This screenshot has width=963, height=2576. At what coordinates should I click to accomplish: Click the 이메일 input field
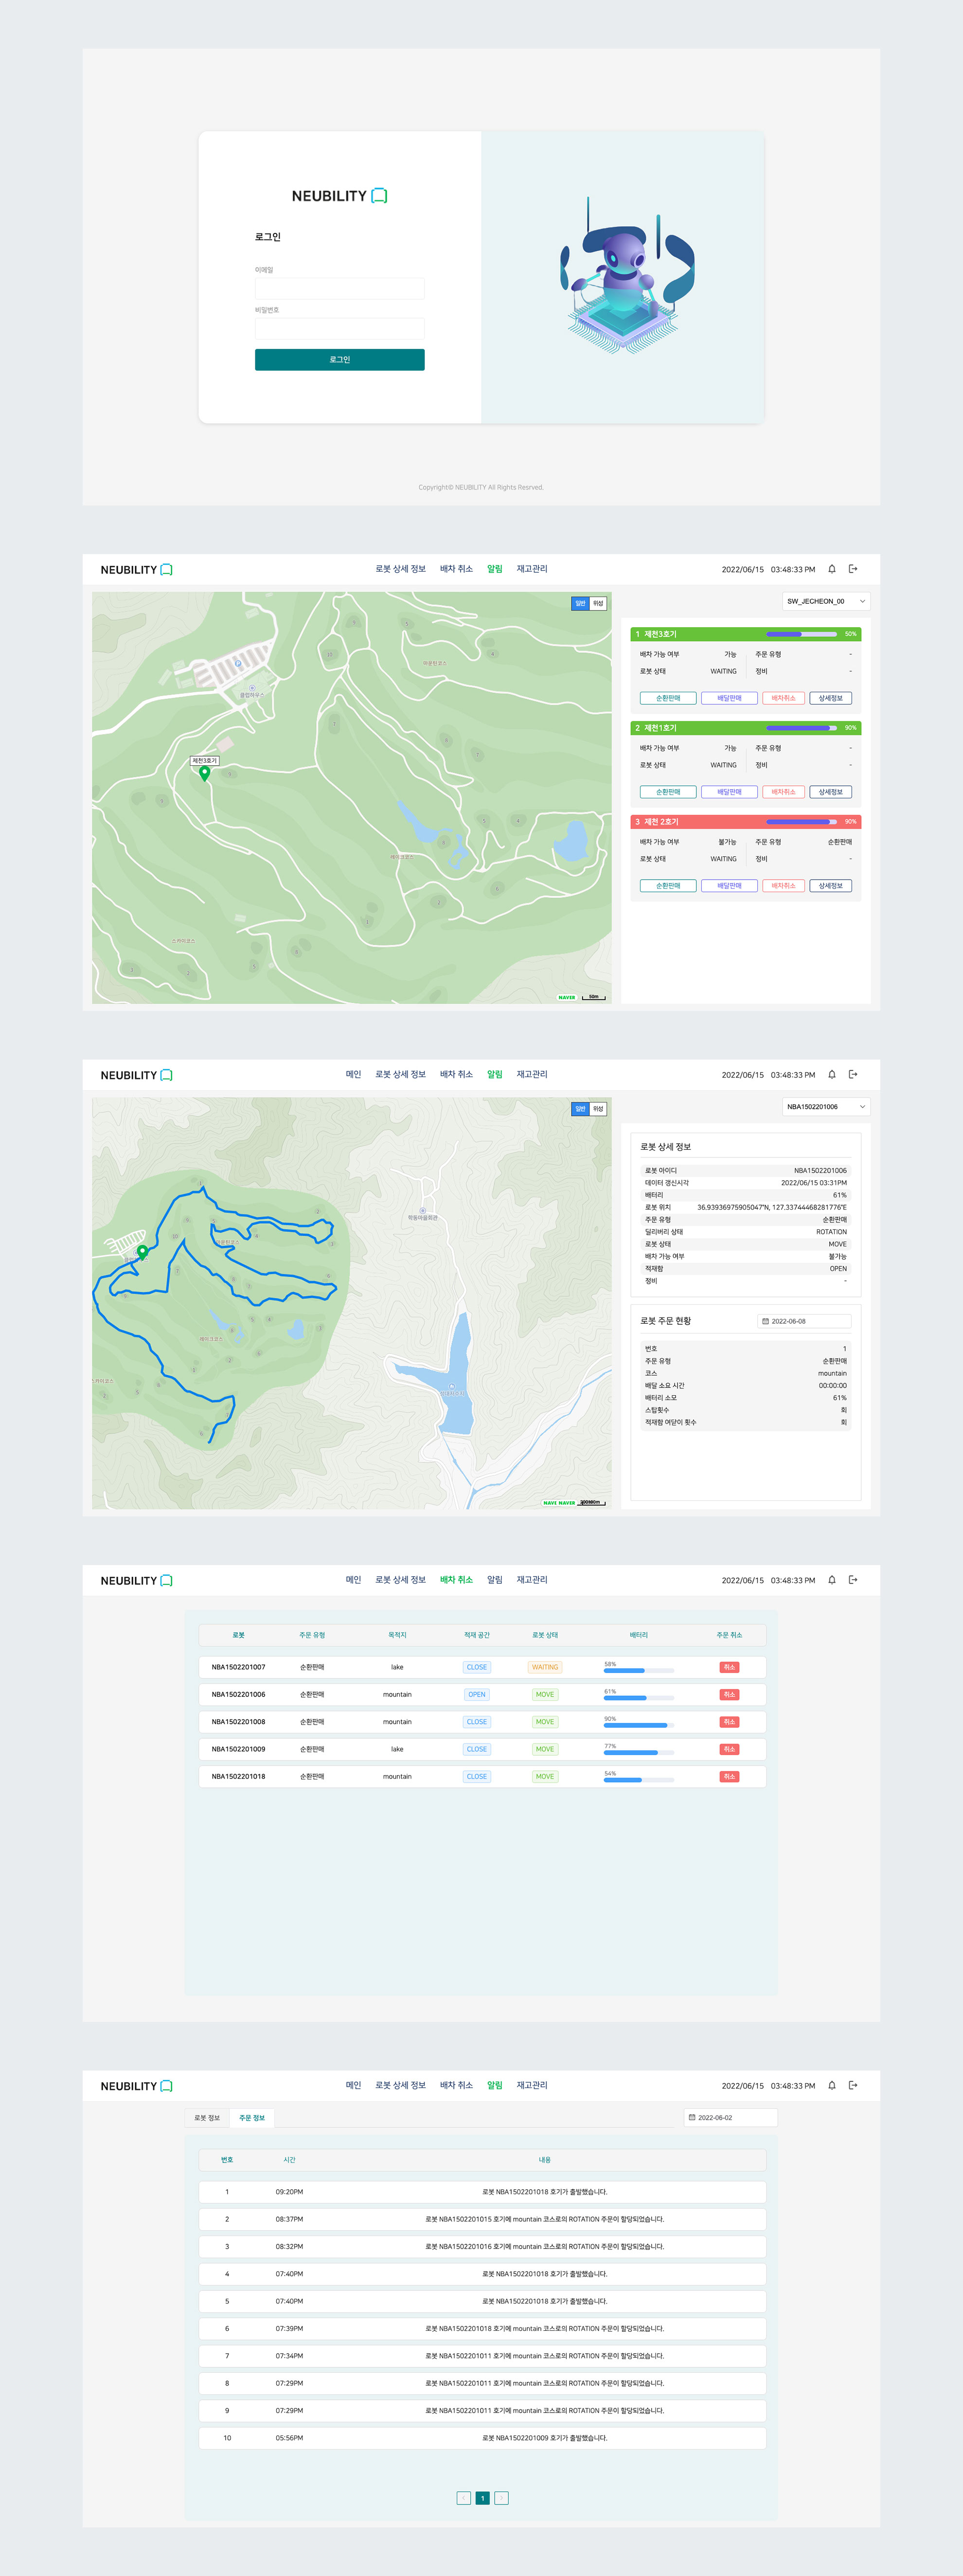coord(339,289)
